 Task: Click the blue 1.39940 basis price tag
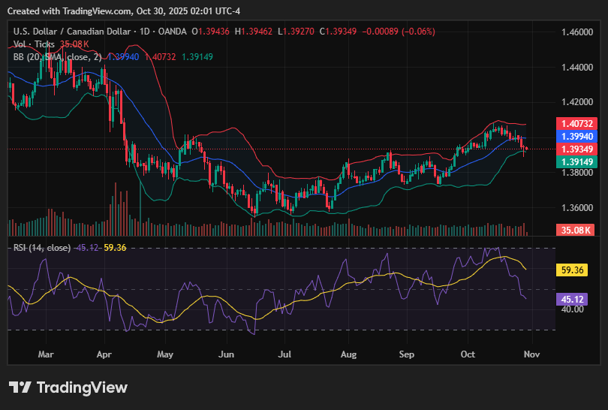pos(575,136)
